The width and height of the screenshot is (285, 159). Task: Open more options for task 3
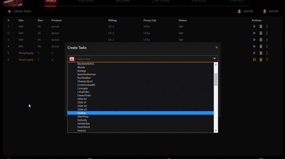267,40
